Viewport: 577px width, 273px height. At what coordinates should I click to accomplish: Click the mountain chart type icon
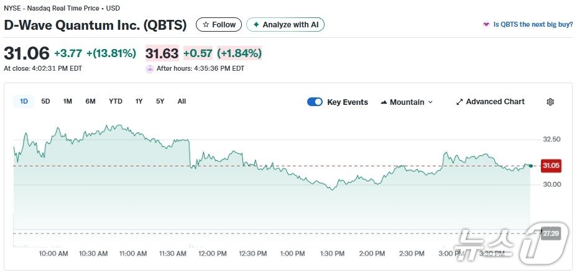(384, 102)
